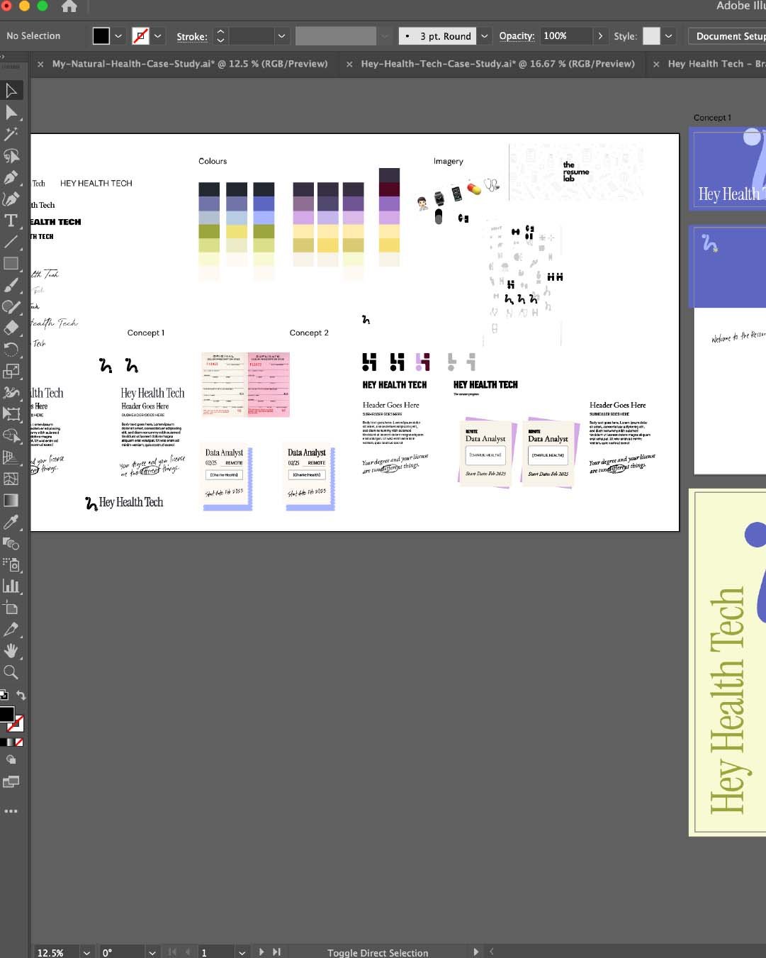Open the fill color dropdown arrow

pos(118,36)
